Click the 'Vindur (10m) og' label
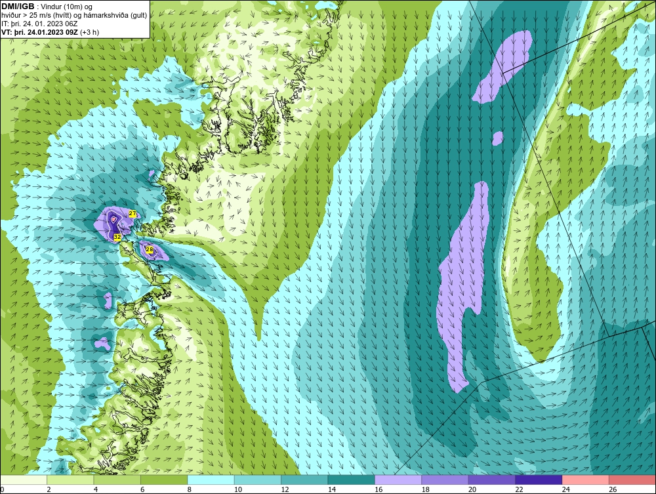This screenshot has height=494, width=656. (x=68, y=7)
